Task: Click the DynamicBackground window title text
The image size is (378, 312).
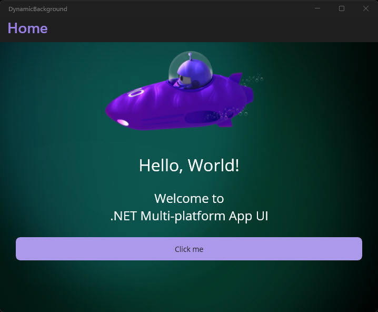Action: (38, 9)
